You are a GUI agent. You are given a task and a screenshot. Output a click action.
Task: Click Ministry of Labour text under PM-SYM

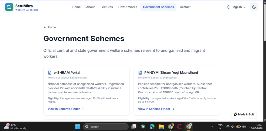158,78
